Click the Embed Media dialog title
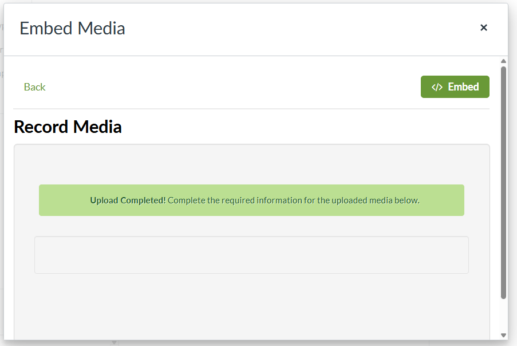517x346 pixels. (x=72, y=28)
